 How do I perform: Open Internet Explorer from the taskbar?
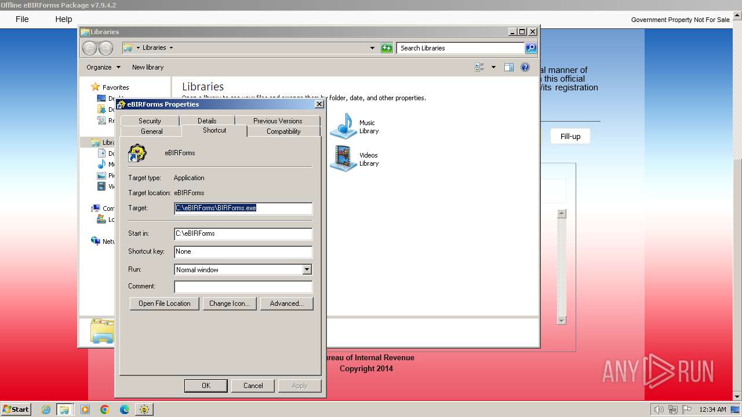46,409
